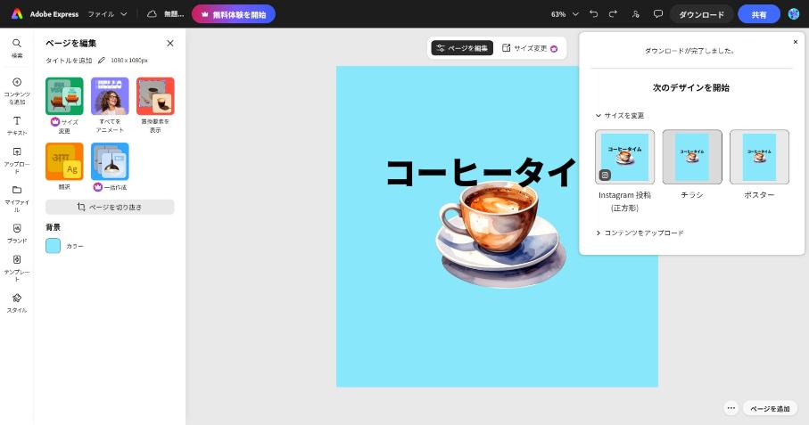Viewport: 809px width, 425px height.
Task: Click the 共有 button
Action: pyautogui.click(x=758, y=14)
